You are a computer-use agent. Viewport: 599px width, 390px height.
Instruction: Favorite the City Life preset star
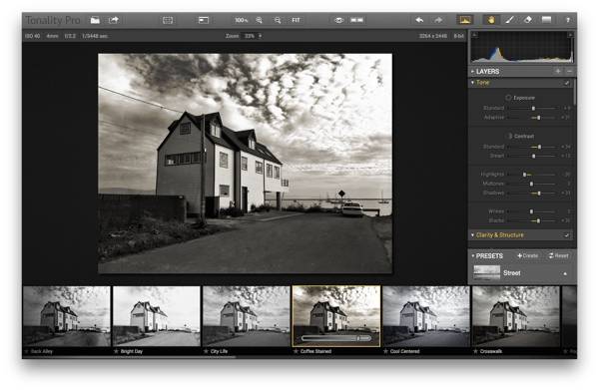[x=206, y=351]
